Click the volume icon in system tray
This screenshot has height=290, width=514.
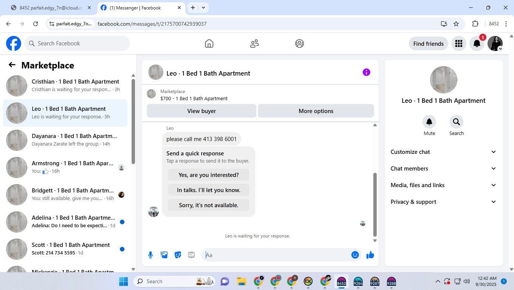point(466,281)
